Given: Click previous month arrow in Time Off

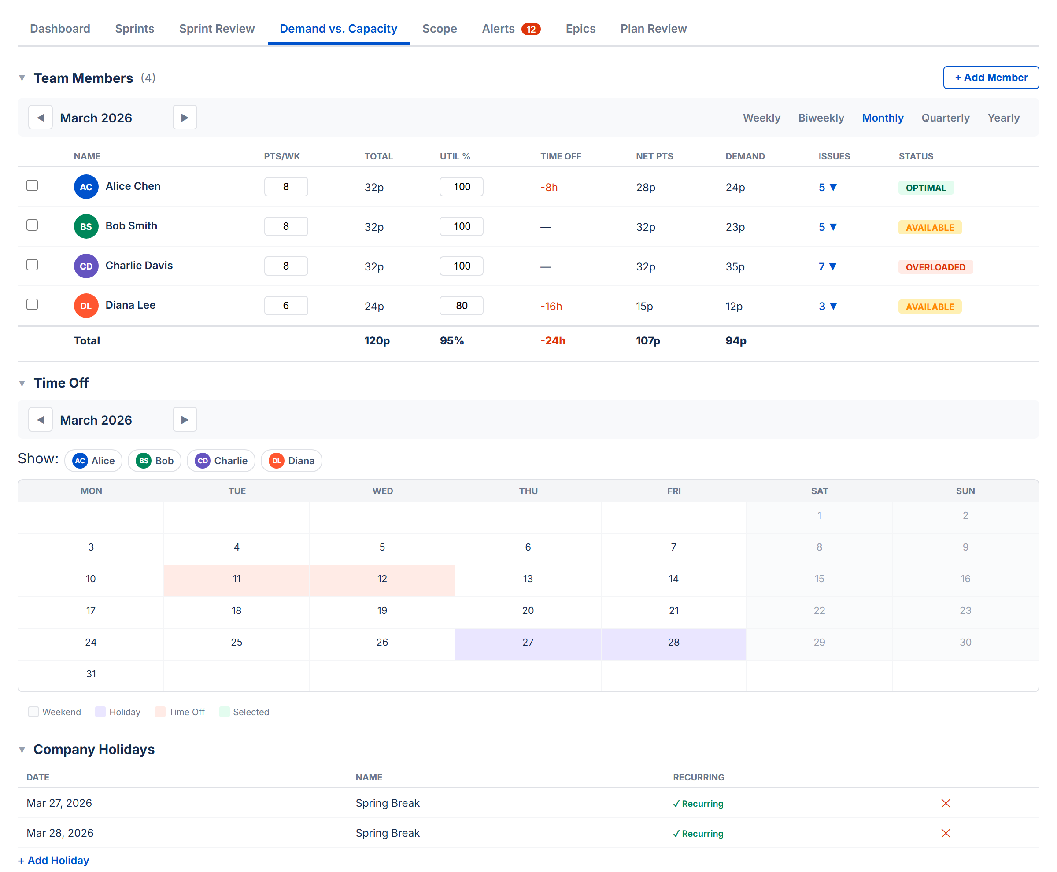Looking at the screenshot, I should click(x=40, y=419).
